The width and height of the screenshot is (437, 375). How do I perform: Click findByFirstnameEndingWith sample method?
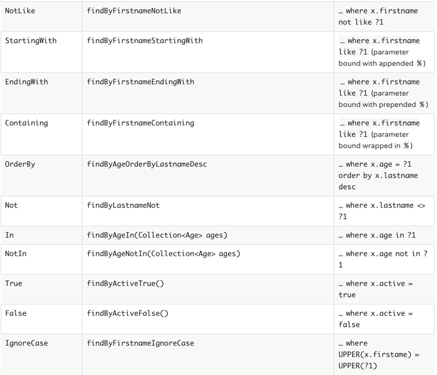140,82
